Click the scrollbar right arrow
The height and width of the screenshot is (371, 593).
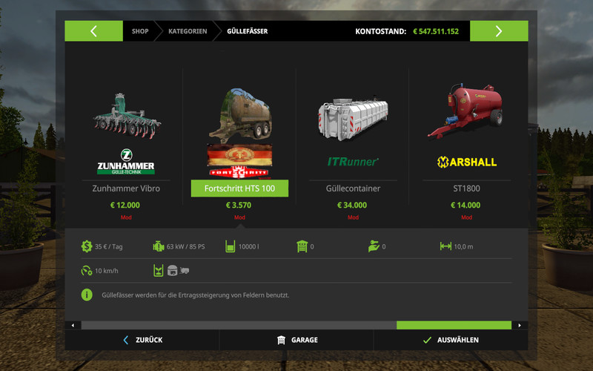click(x=520, y=325)
